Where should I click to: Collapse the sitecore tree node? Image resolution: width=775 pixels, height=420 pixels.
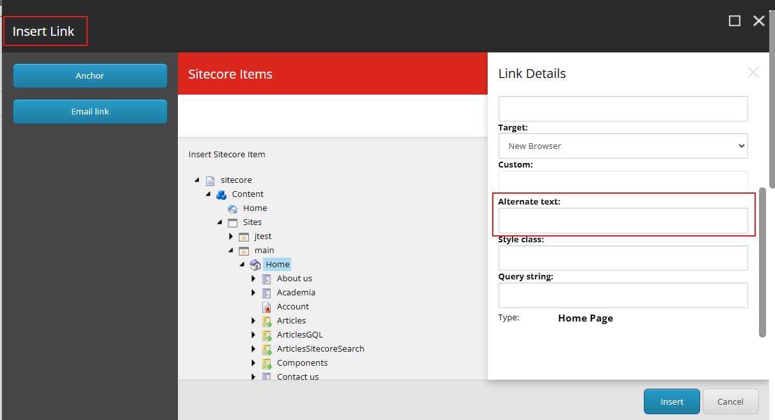[x=197, y=180]
